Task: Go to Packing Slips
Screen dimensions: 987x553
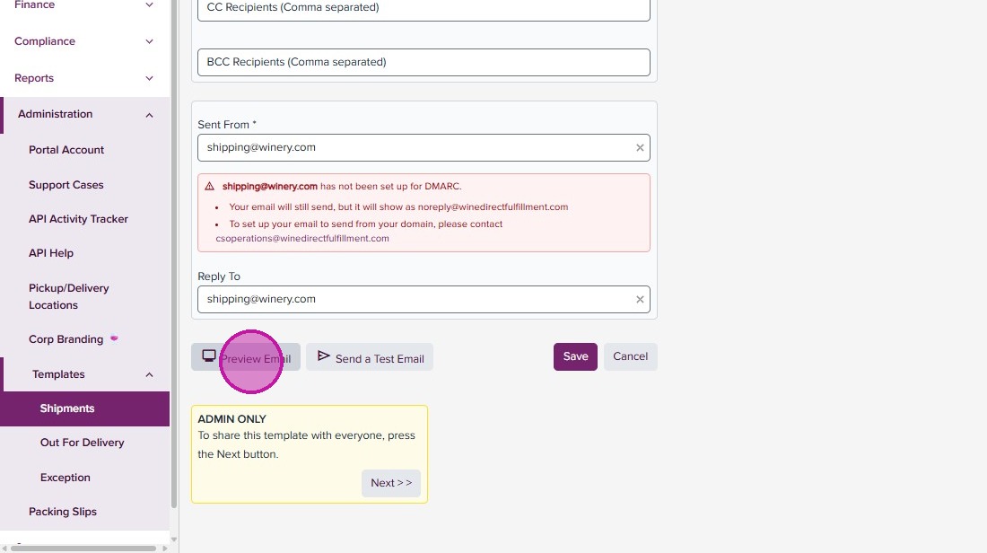Action: [x=63, y=512]
